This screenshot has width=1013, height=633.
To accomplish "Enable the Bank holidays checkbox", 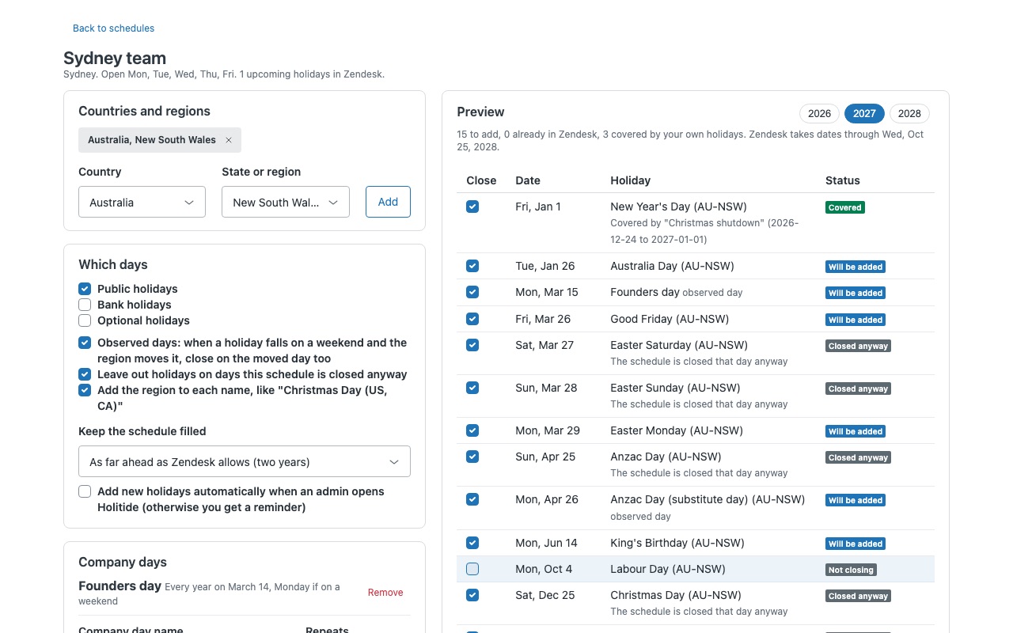I will coord(85,305).
